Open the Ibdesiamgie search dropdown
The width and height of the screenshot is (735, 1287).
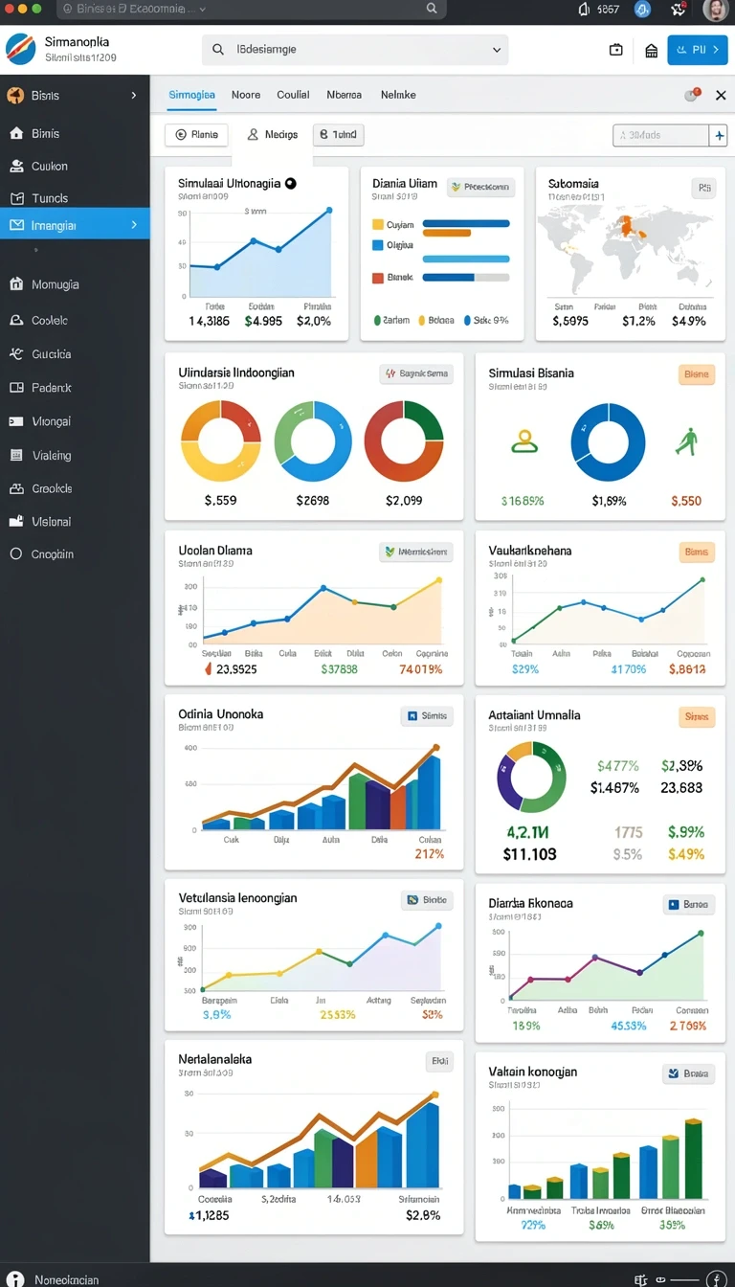tap(355, 50)
